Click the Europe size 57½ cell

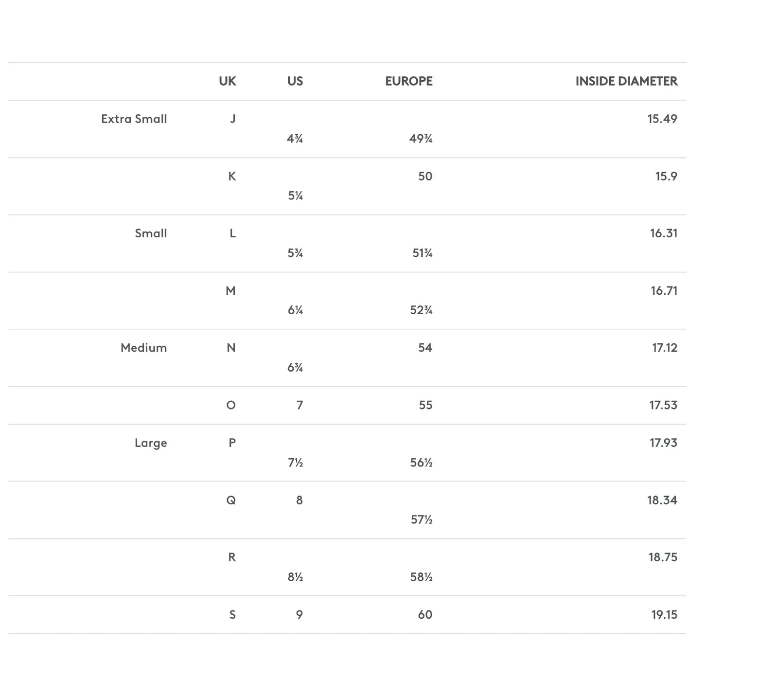click(x=421, y=520)
